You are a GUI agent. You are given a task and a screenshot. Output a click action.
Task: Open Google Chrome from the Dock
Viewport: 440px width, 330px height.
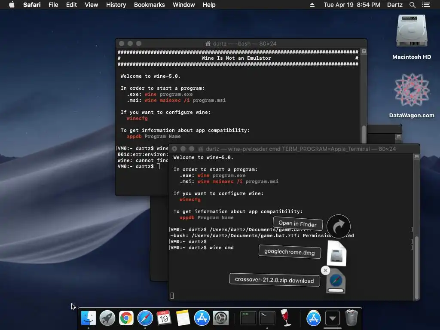pos(126,318)
